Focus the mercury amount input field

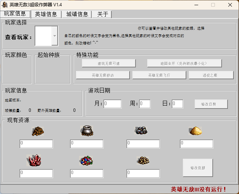coord(87,144)
